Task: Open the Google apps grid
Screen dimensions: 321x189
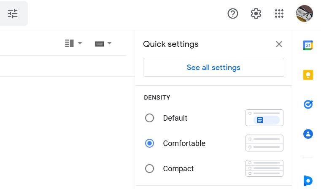Action: [x=279, y=13]
